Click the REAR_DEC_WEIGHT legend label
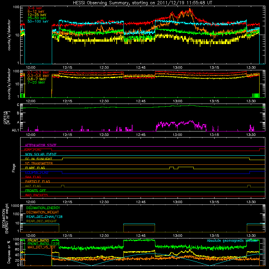 coord(41,221)
